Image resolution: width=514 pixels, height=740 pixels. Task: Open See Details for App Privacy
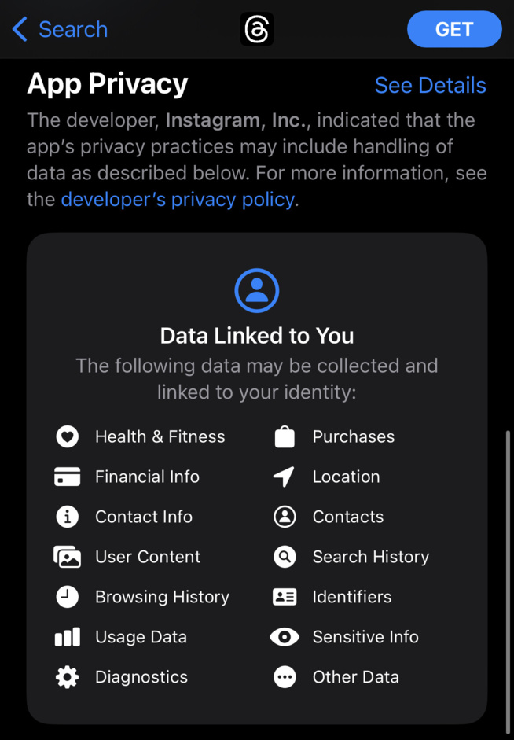pos(430,85)
